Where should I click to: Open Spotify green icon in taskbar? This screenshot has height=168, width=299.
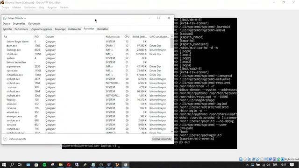[x=44, y=165]
